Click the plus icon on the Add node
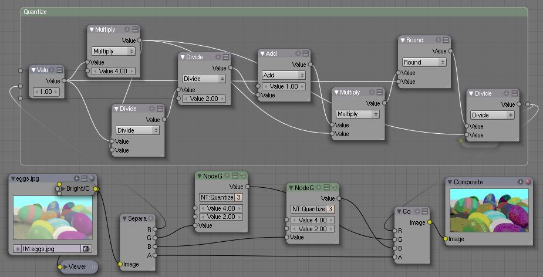543x277 pixels. (x=298, y=53)
